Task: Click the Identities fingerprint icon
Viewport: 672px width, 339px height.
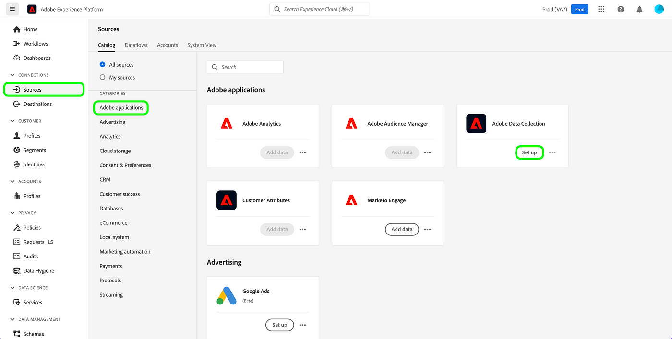Action: point(17,164)
